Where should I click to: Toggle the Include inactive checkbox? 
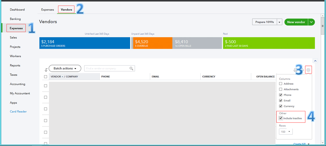point(280,118)
